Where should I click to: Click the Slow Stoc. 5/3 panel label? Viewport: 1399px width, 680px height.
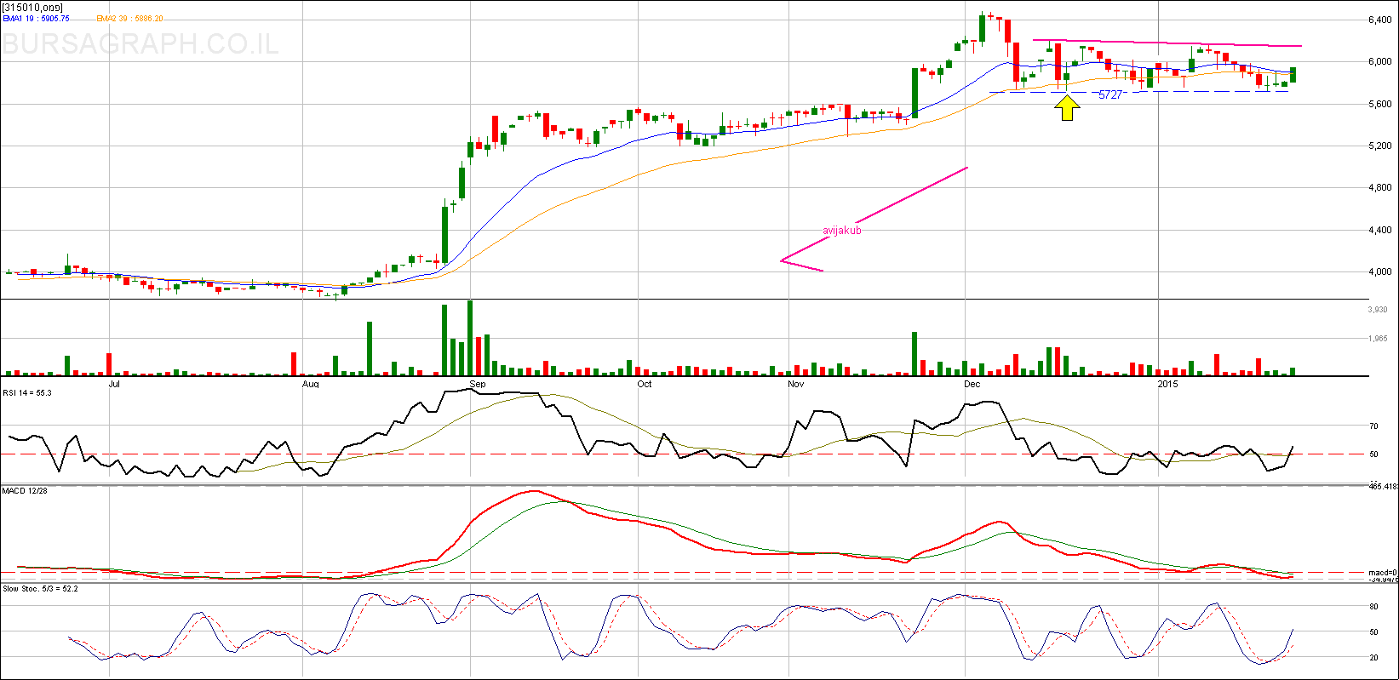coord(40,588)
